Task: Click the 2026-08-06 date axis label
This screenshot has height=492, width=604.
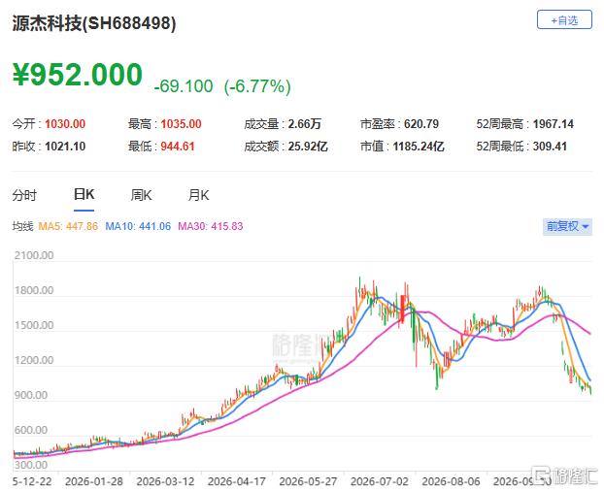Action: point(451,481)
